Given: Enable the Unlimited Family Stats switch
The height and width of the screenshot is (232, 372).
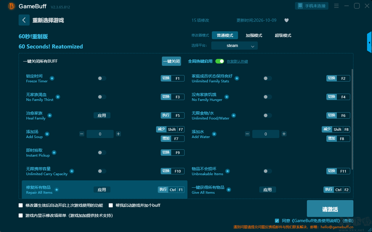Looking at the screenshot, I should (268, 78).
